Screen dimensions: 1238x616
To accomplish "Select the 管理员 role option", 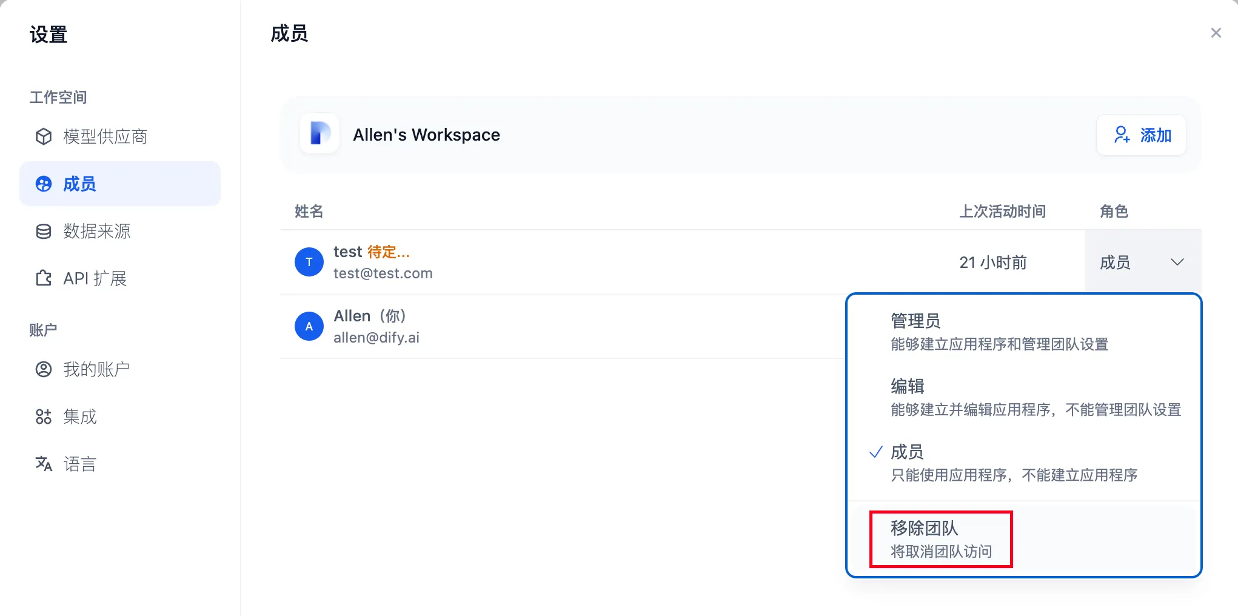I will coord(999,332).
